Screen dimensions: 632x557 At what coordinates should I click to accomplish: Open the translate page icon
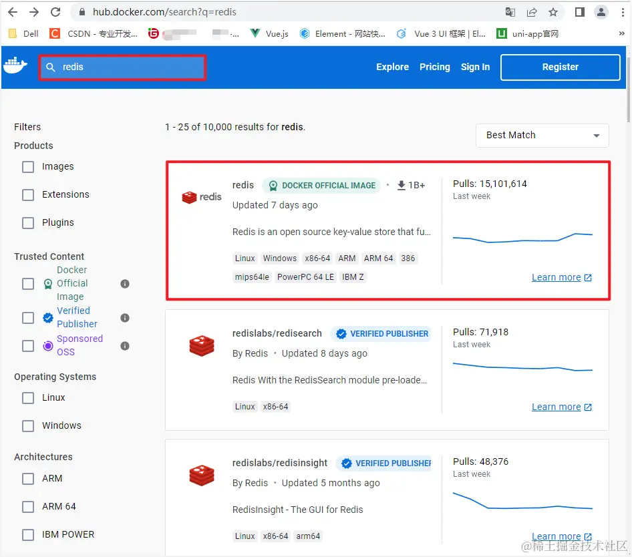(x=510, y=12)
